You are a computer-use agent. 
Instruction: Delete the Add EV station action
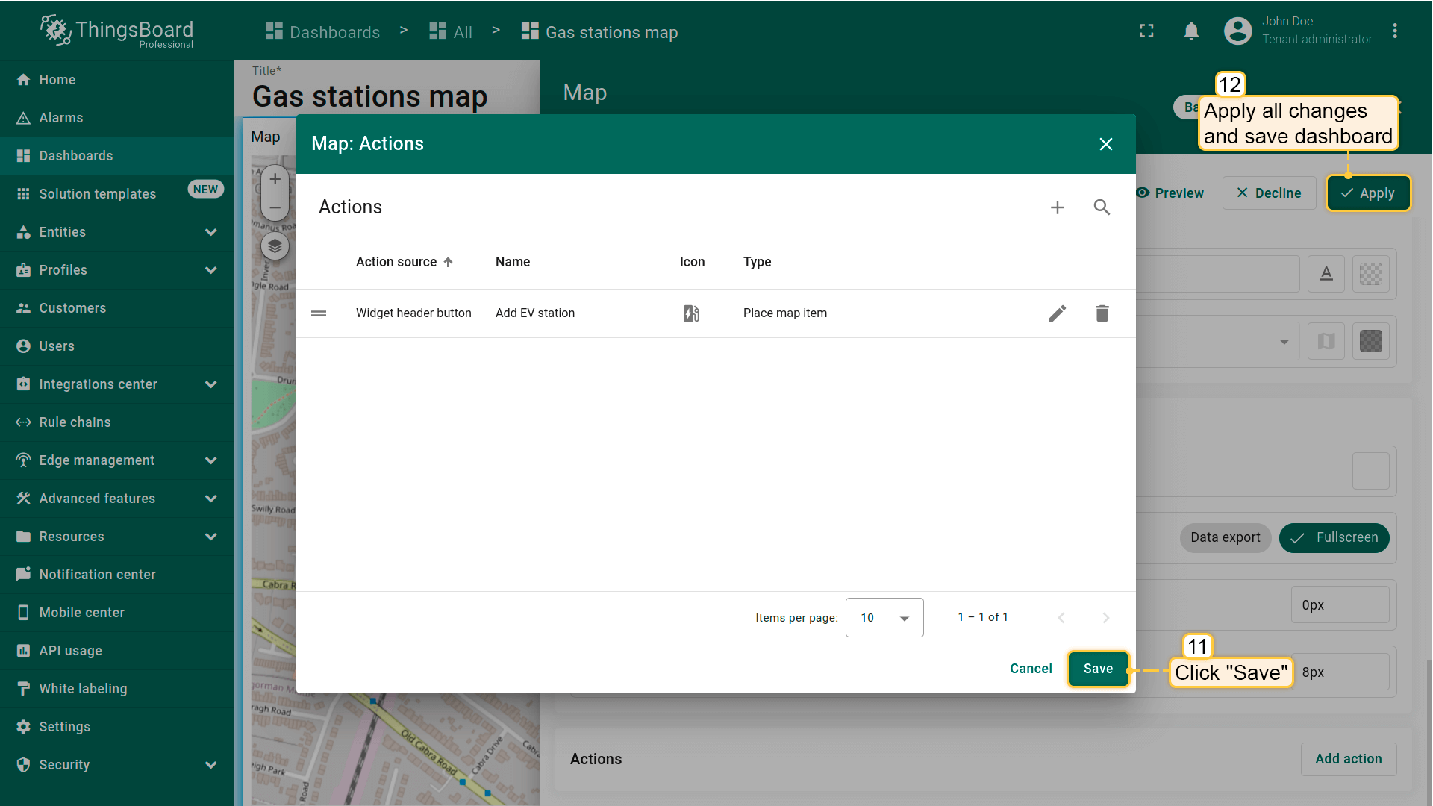click(x=1102, y=313)
